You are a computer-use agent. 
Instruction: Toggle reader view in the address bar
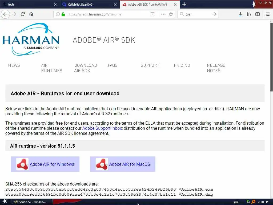pyautogui.click(x=152, y=14)
